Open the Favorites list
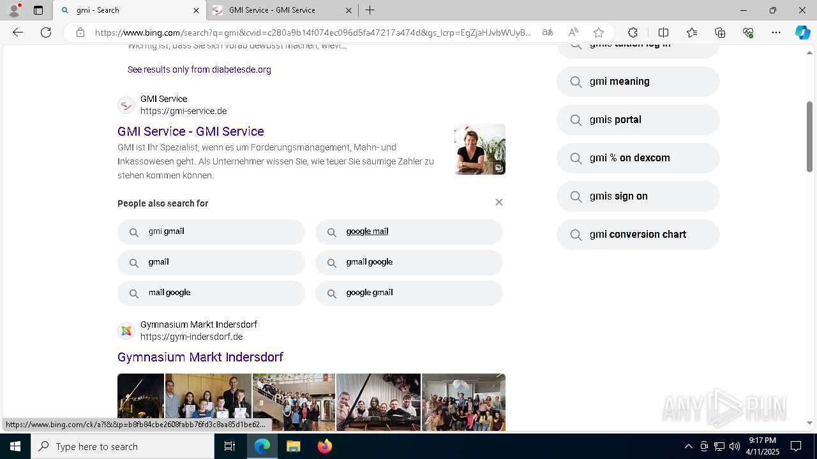817x459 pixels. pyautogui.click(x=692, y=33)
